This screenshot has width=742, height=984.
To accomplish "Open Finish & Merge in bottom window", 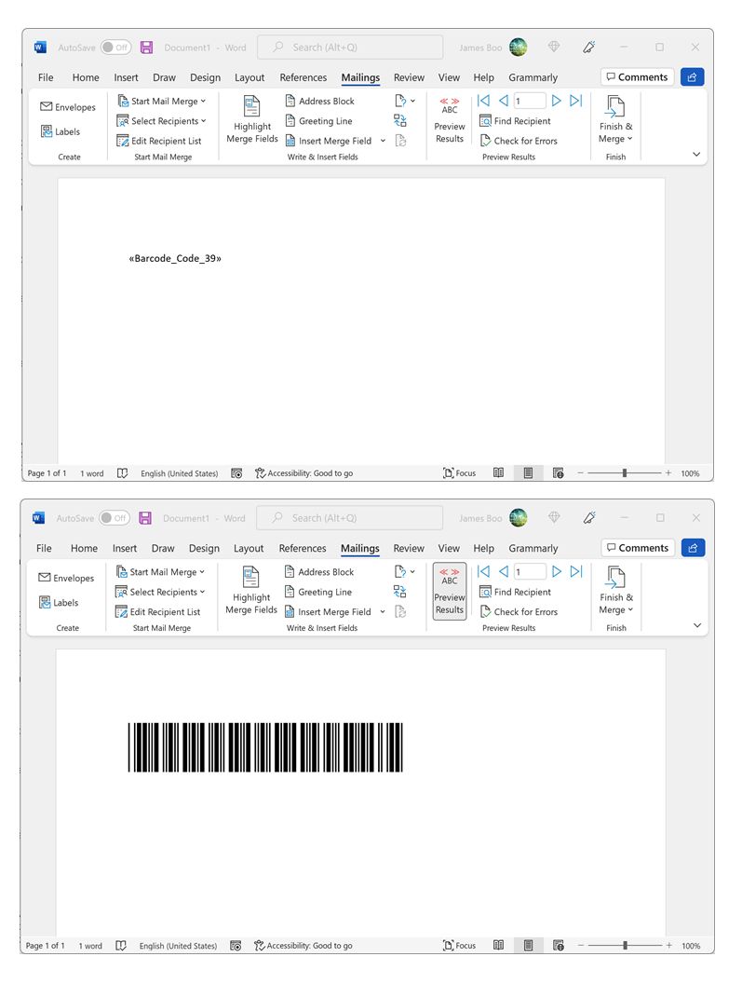I will point(616,591).
